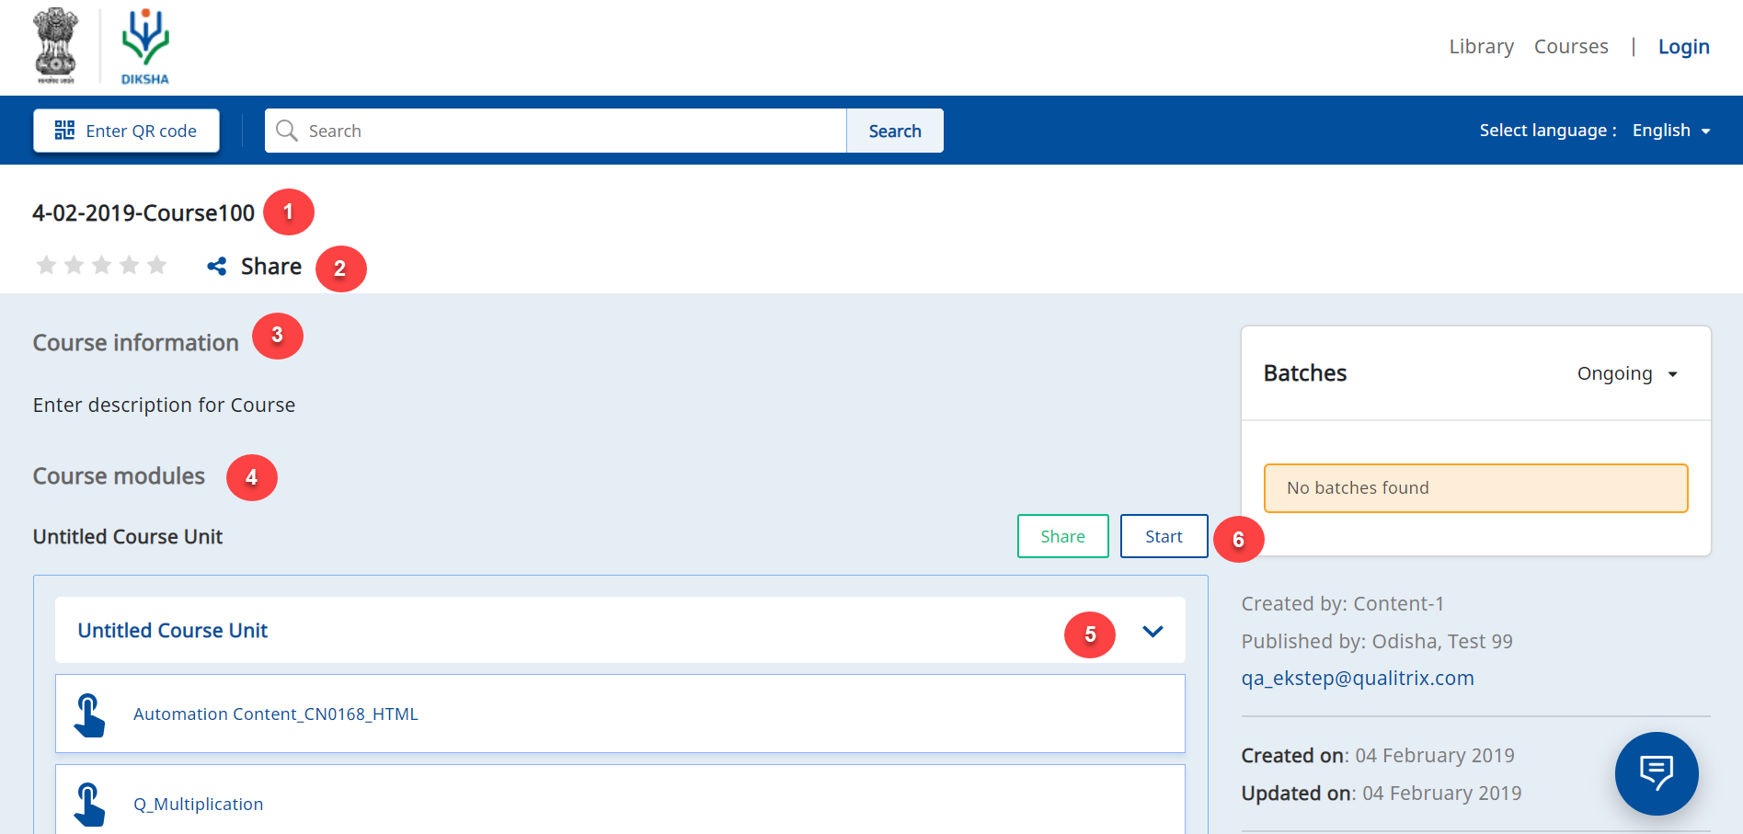Screen dimensions: 1743x834
Task: Go to the Library menu
Action: (x=1481, y=47)
